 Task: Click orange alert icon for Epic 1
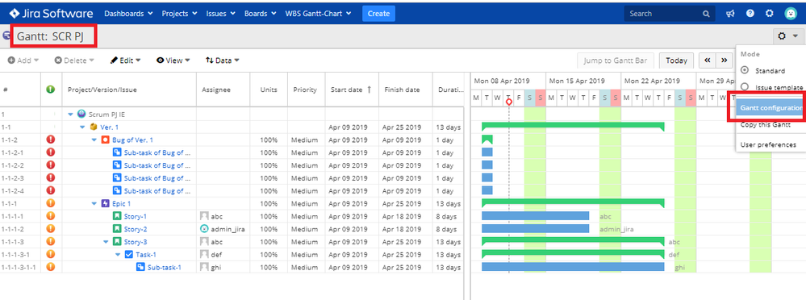[50, 203]
